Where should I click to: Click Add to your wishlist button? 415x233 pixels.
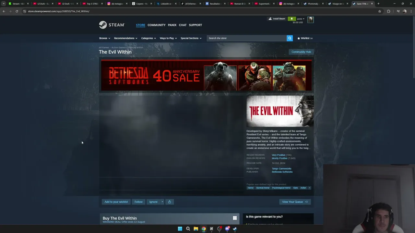tap(116, 202)
